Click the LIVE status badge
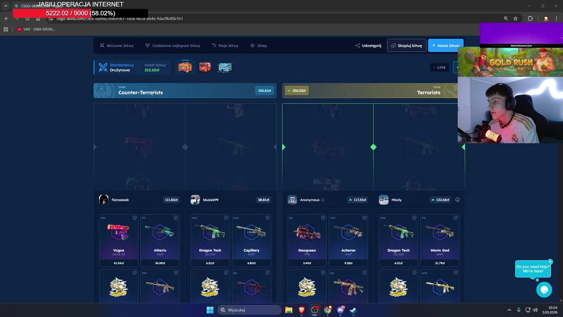Screen dimensions: 563x317 coord(439,67)
